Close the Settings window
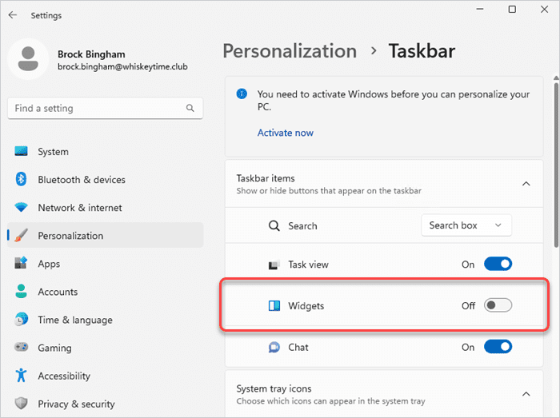The height and width of the screenshot is (418, 560). pos(544,10)
